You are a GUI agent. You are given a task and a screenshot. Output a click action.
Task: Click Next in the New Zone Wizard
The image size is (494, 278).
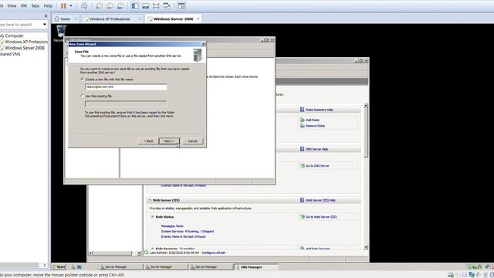point(169,141)
